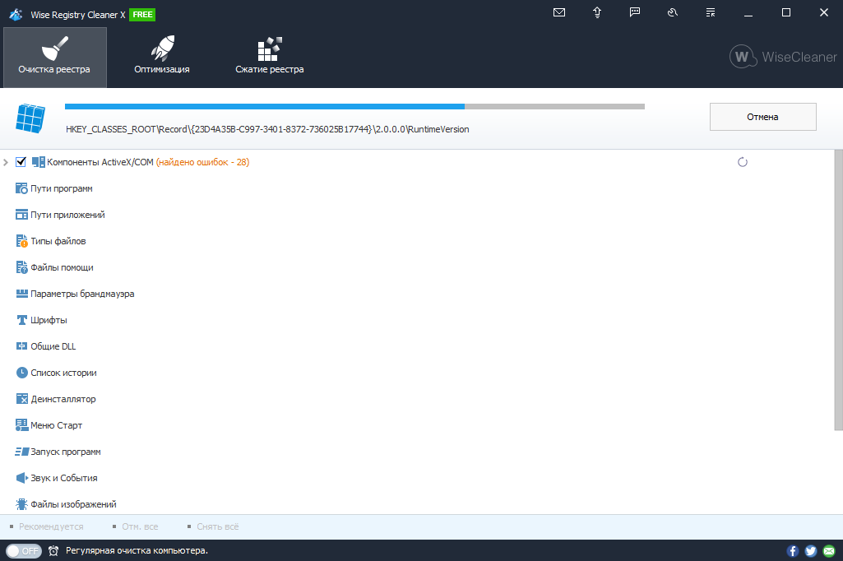Click the Отмена button

pos(763,117)
